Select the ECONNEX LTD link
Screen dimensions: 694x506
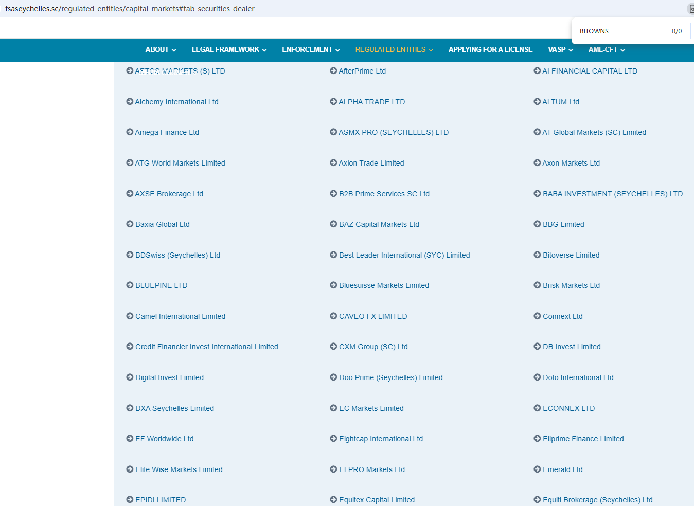tap(569, 408)
